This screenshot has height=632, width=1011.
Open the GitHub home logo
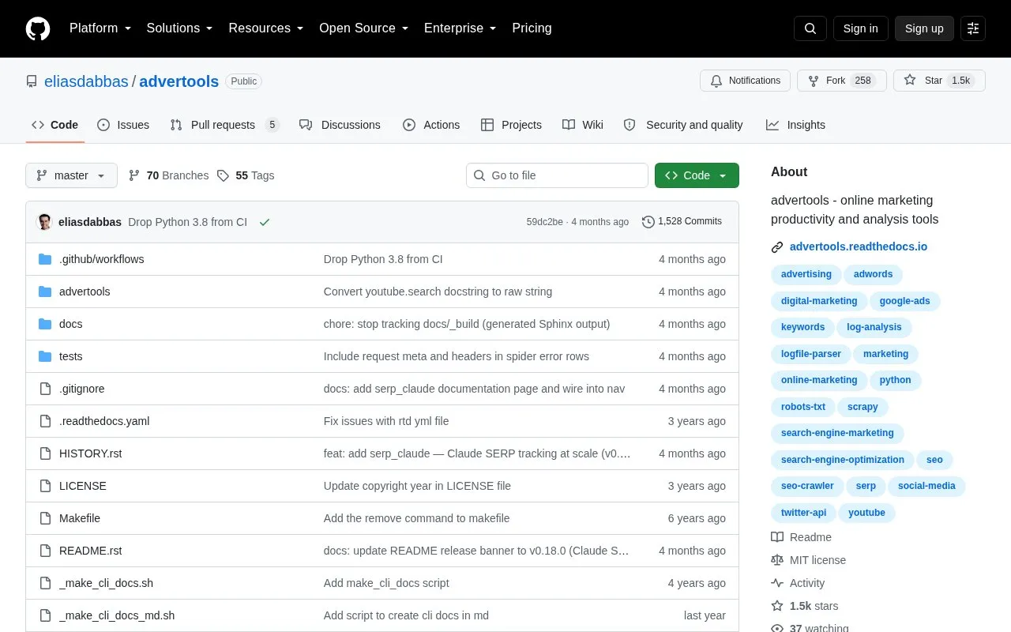click(x=38, y=28)
